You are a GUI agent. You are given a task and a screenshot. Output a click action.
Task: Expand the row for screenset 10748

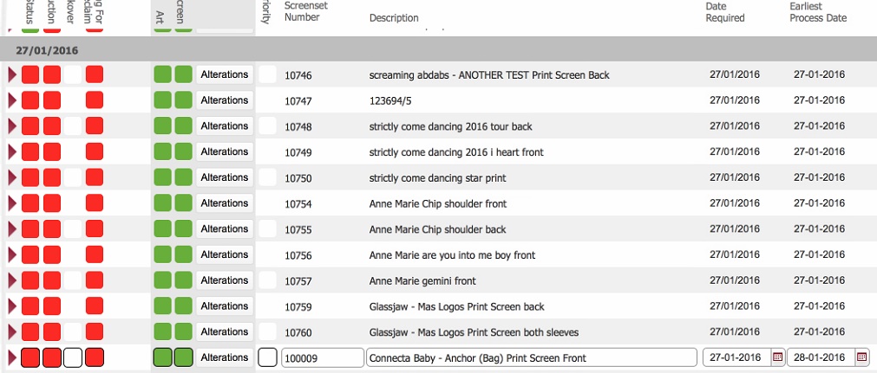point(12,126)
